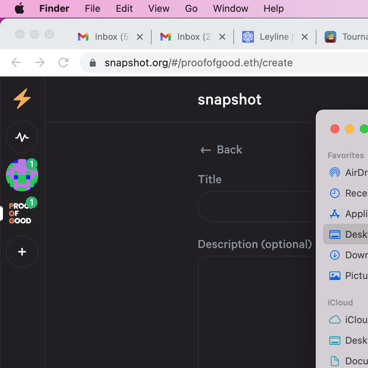The image size is (368, 368).
Task: Select the pixel-art avatar space in sidebar
Action: pos(22,175)
